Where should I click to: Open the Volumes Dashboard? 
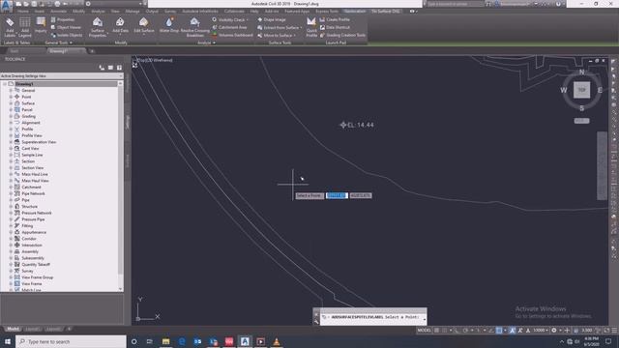[x=232, y=35]
